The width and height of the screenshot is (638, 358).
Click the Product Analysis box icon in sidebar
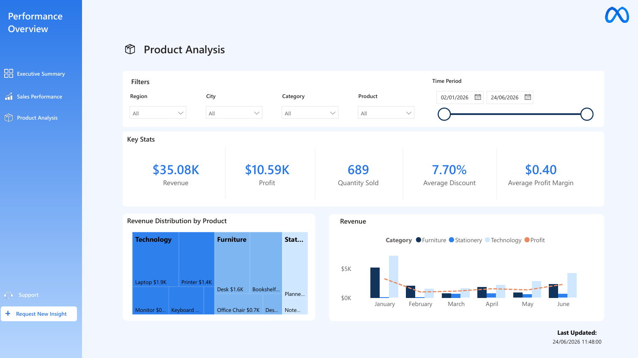pos(8,118)
